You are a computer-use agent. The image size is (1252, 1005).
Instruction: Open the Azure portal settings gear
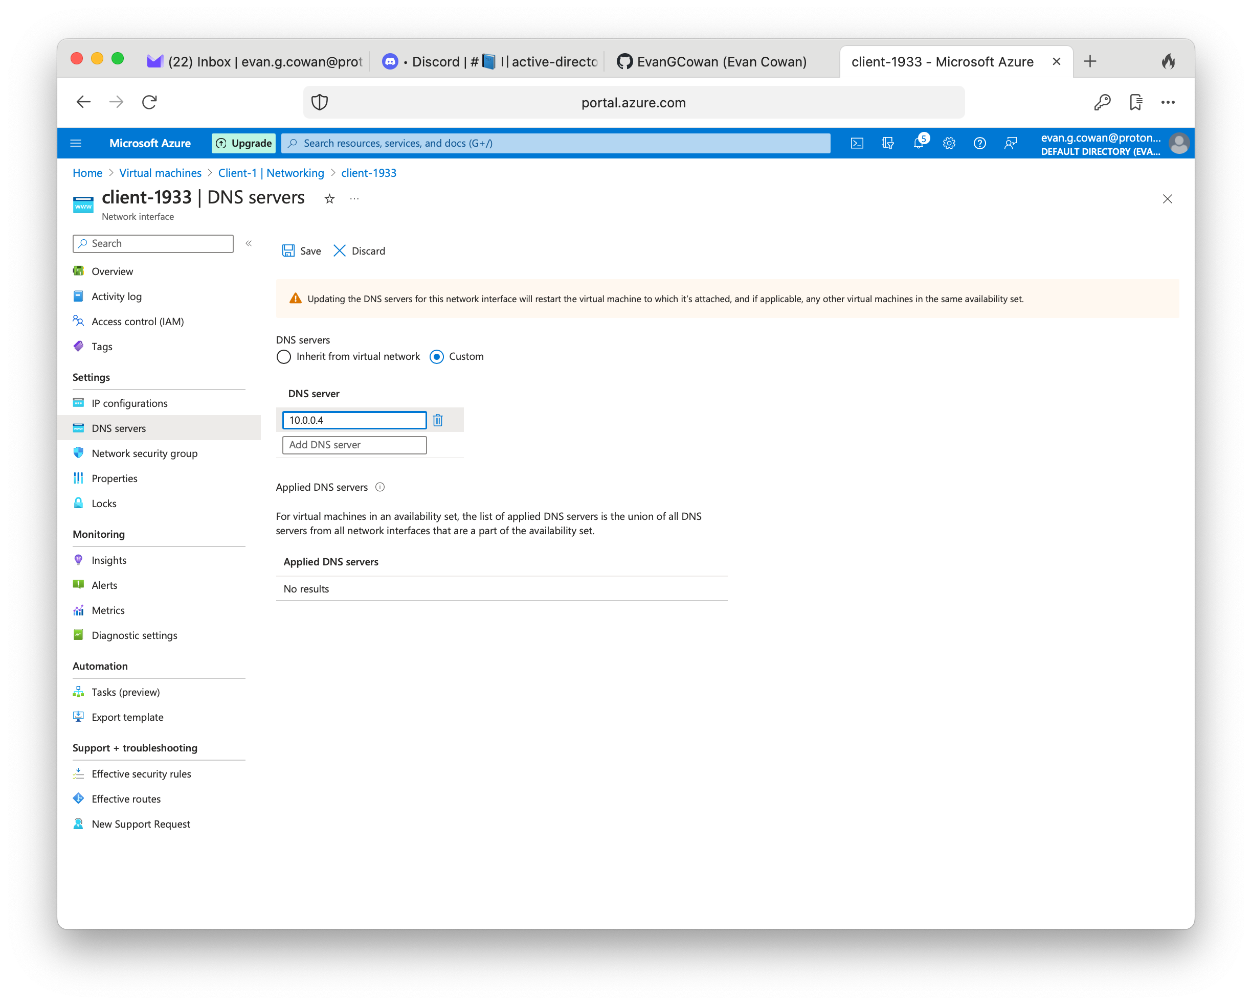tap(949, 143)
